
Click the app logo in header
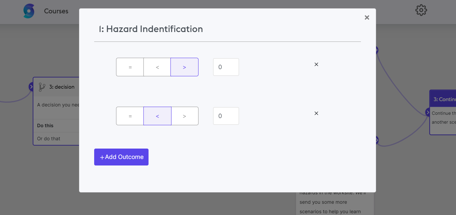coord(29,11)
